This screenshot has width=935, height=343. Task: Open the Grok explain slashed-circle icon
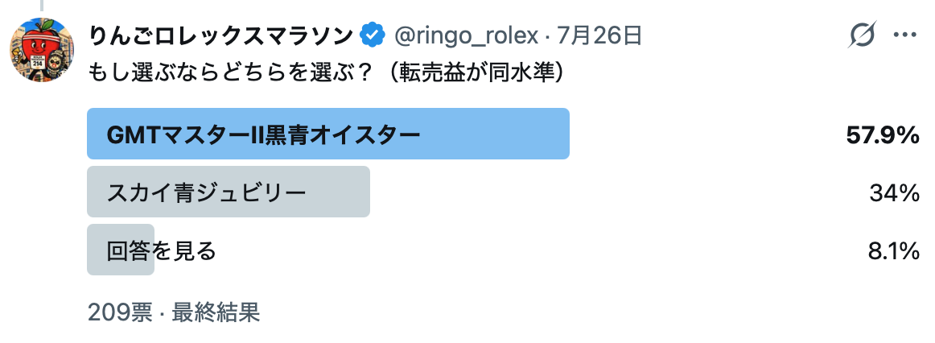pos(862,35)
